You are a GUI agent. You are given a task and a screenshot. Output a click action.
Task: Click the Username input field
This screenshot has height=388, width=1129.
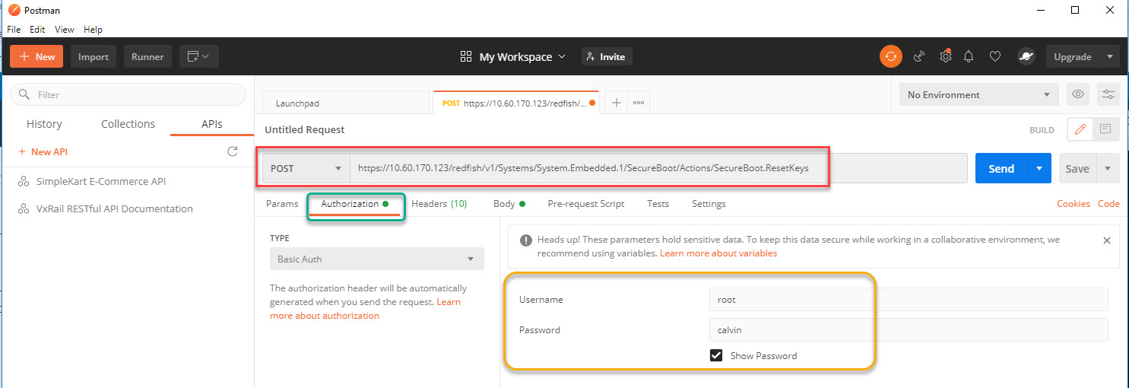908,300
